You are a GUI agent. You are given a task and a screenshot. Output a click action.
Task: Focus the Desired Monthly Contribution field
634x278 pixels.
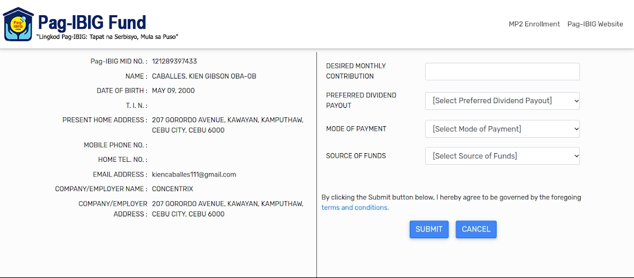[x=502, y=72]
